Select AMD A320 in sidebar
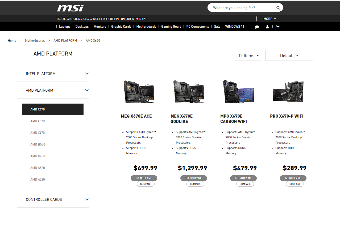This screenshot has width=340, height=230. click(38, 180)
